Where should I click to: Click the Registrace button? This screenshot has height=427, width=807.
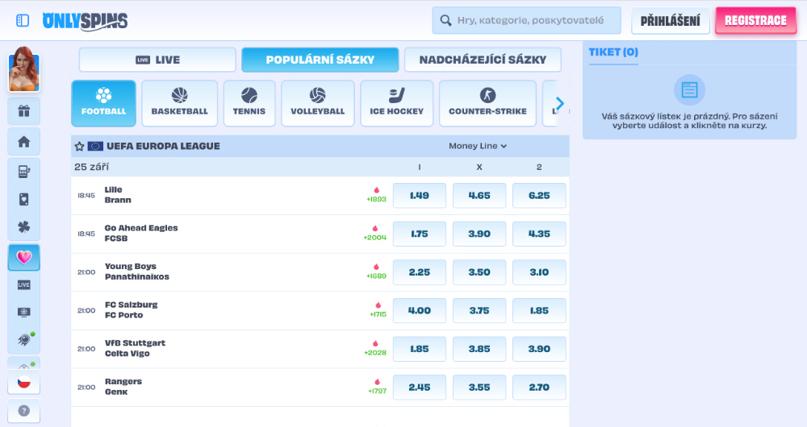pyautogui.click(x=755, y=21)
